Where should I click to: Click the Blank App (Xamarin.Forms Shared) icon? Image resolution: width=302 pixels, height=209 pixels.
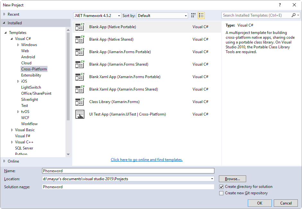coord(80,64)
